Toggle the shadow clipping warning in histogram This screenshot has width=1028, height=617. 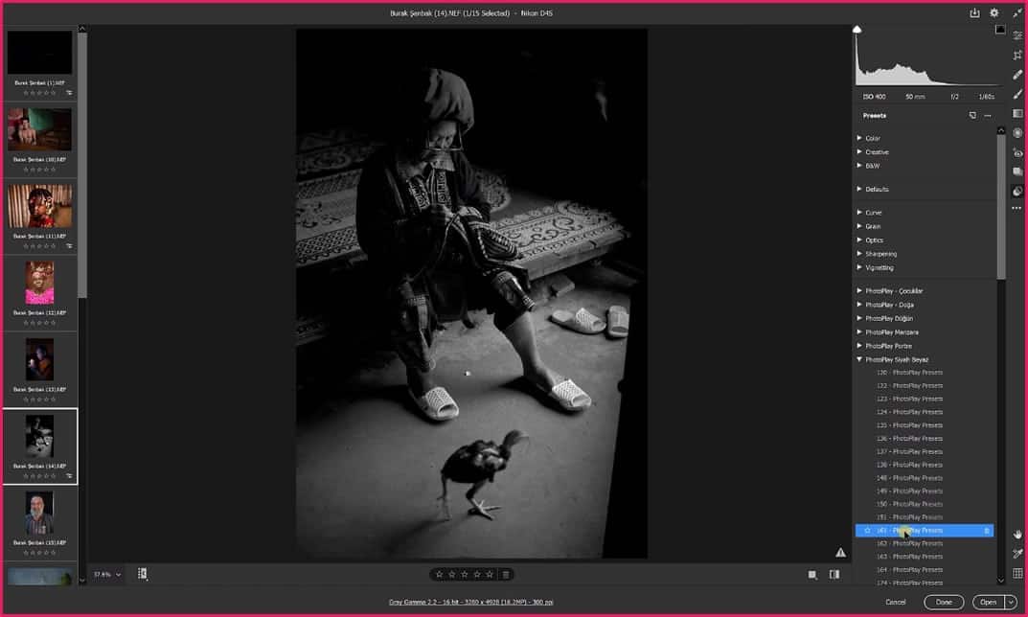coord(857,29)
